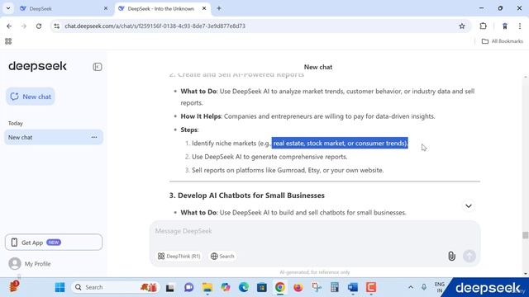The image size is (529, 297).
Task: Toggle DeepThink (R1) mode
Action: (x=179, y=257)
